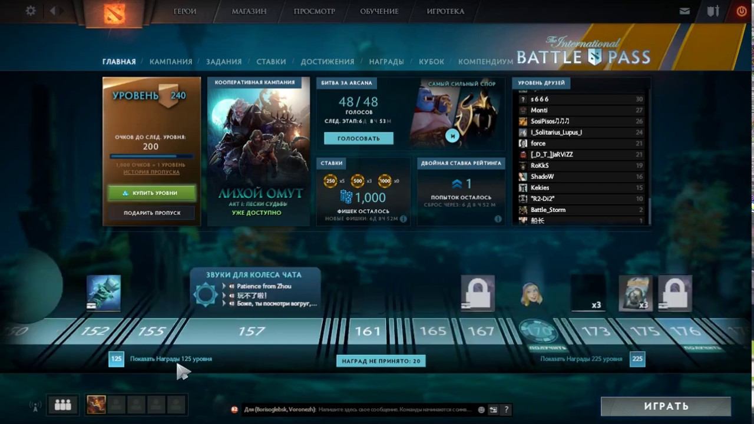Select friend Battle_Storm in the list
This screenshot has height=424, width=754.
coord(581,210)
